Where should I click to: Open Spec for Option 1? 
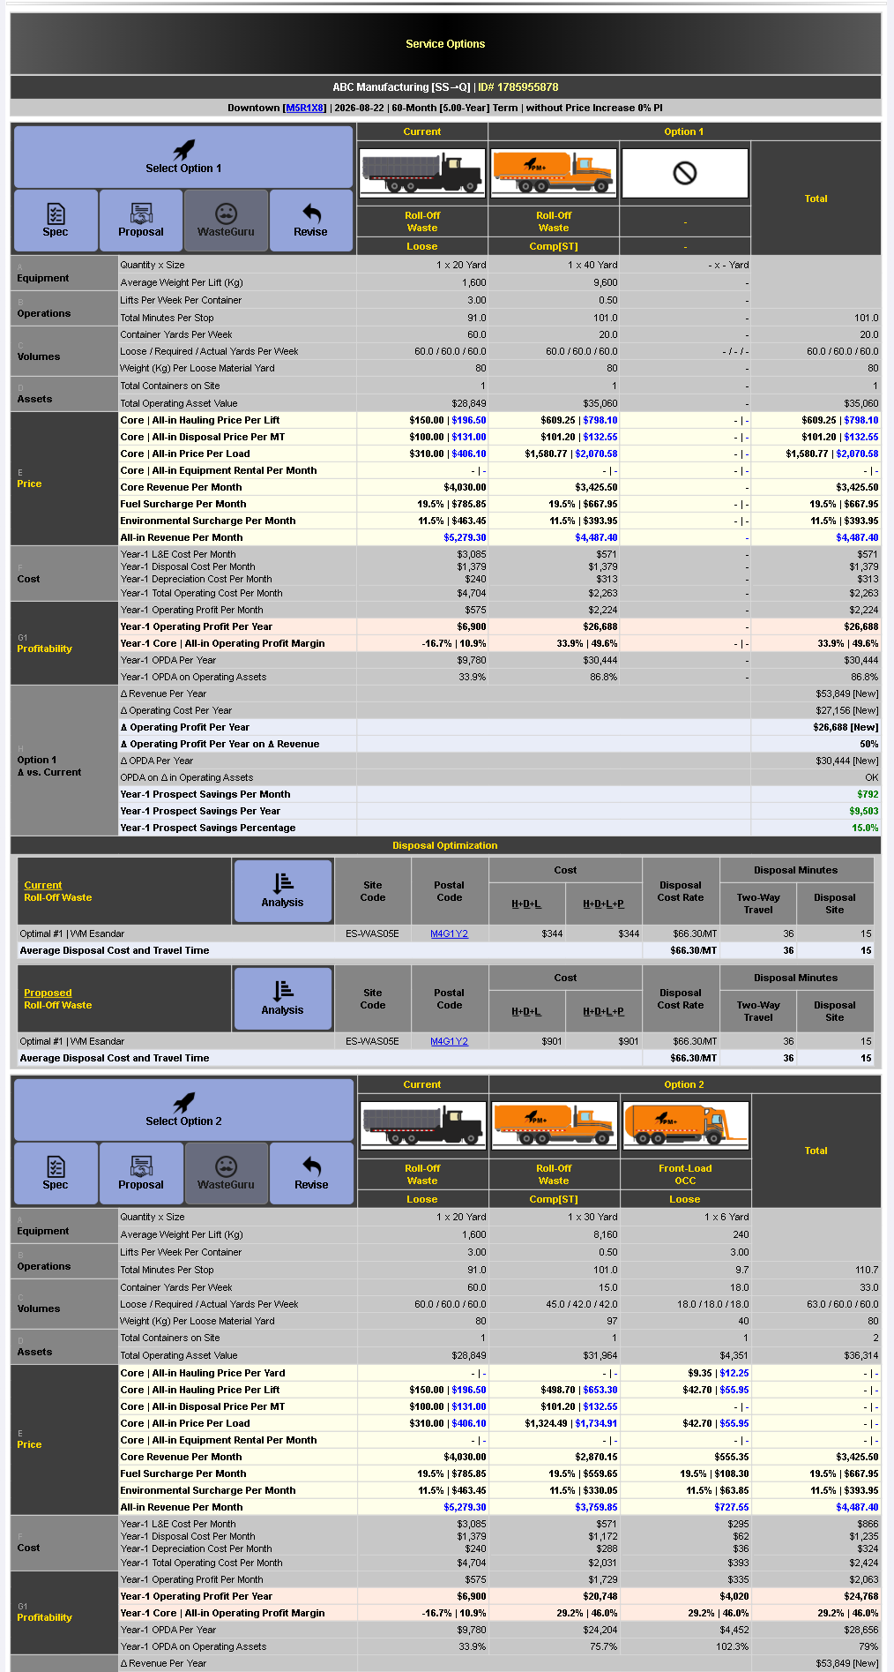pyautogui.click(x=56, y=221)
